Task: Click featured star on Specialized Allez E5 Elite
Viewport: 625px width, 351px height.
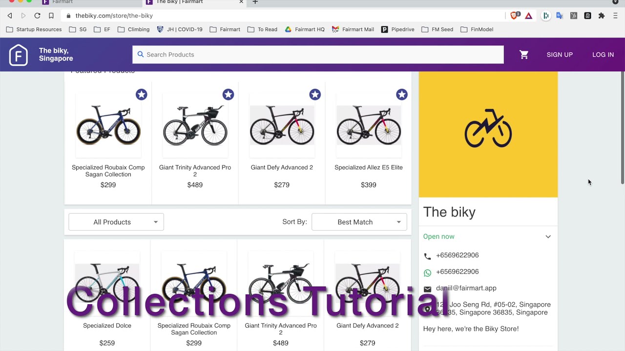Action: click(402, 95)
